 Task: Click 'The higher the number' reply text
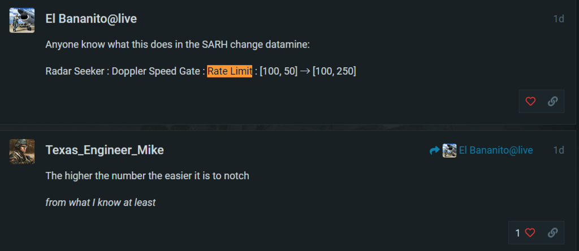pos(148,176)
